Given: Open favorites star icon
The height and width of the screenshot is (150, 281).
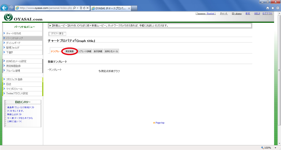Looking at the screenshot, I should point(273,8).
